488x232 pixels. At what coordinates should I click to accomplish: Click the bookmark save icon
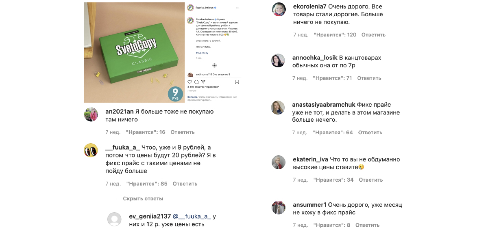[x=237, y=82]
